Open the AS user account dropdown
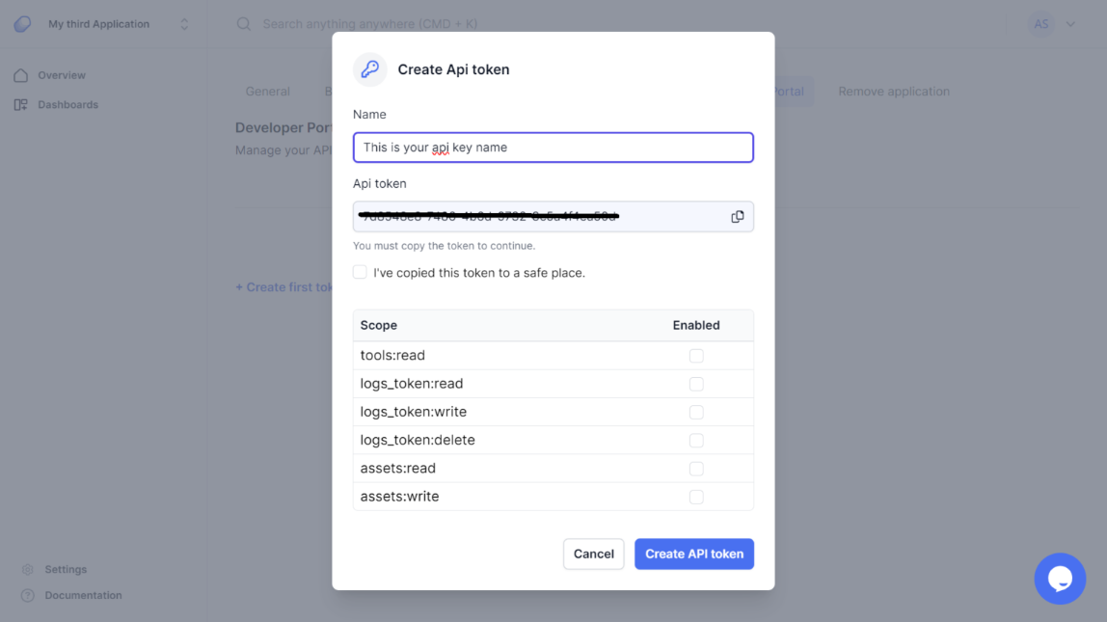Screen dimensions: 1107x622 [1070, 24]
